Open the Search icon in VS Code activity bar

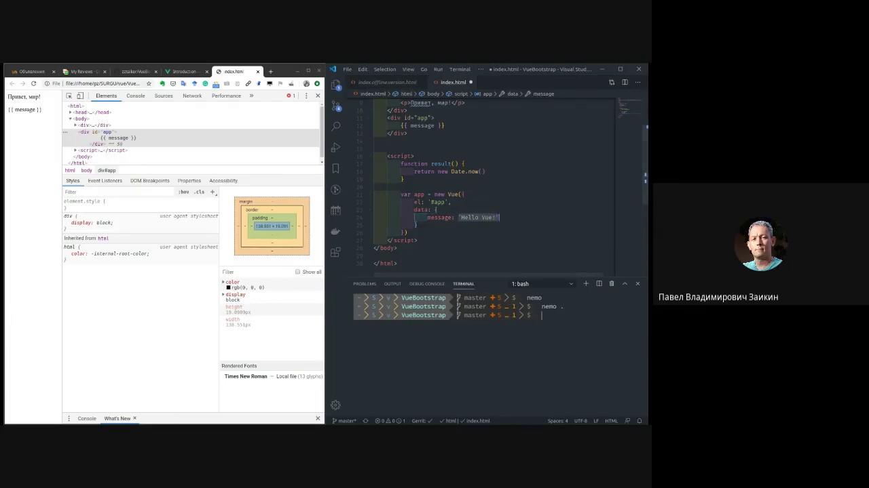335,126
